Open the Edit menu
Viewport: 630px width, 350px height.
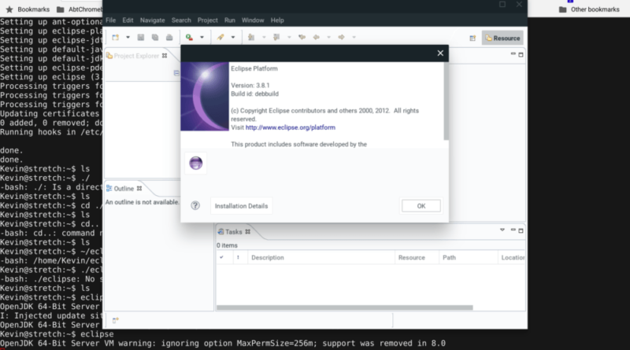point(128,20)
